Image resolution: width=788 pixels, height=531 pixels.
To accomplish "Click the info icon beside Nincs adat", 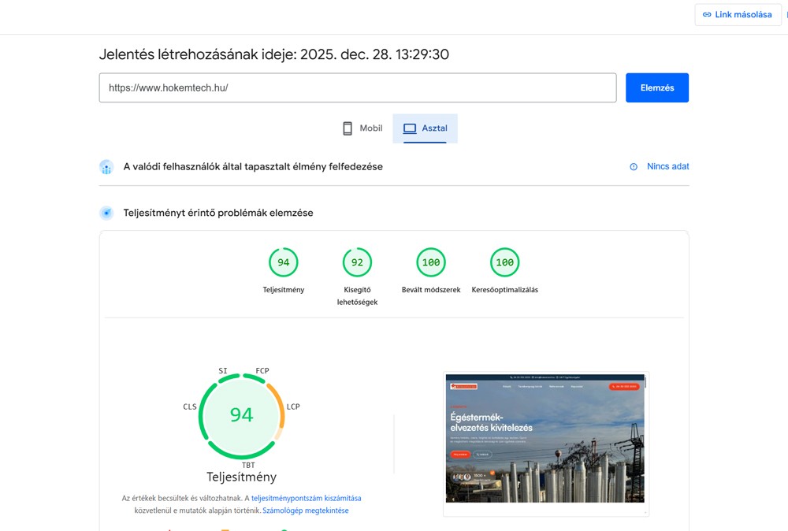I will (x=633, y=166).
